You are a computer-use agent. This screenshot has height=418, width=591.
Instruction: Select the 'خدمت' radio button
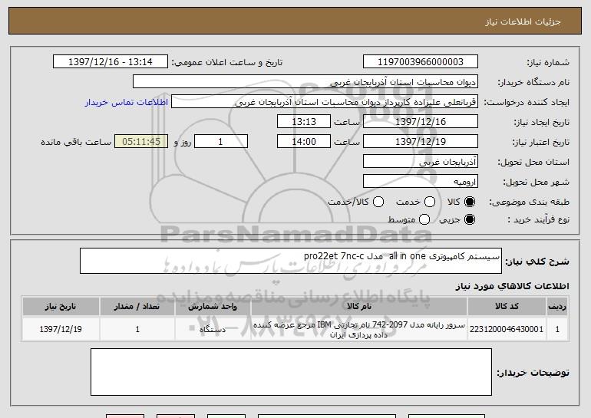pyautogui.click(x=430, y=202)
